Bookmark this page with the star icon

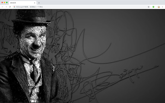148,7
